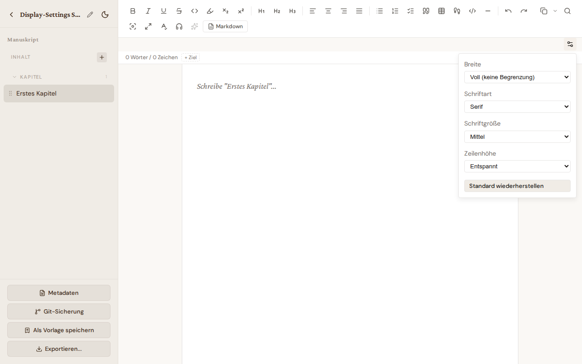The image size is (582, 364).
Task: Select the highlighter tool
Action: 210,11
